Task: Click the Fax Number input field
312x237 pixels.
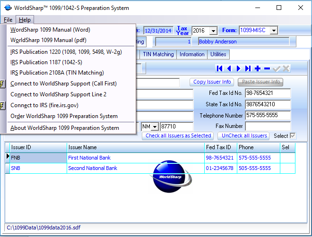Action: pos(268,126)
